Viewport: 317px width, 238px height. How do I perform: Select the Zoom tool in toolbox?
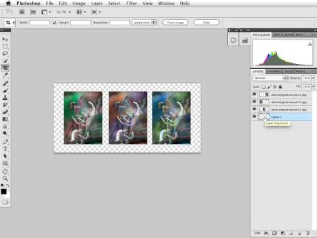pyautogui.click(x=5, y=178)
